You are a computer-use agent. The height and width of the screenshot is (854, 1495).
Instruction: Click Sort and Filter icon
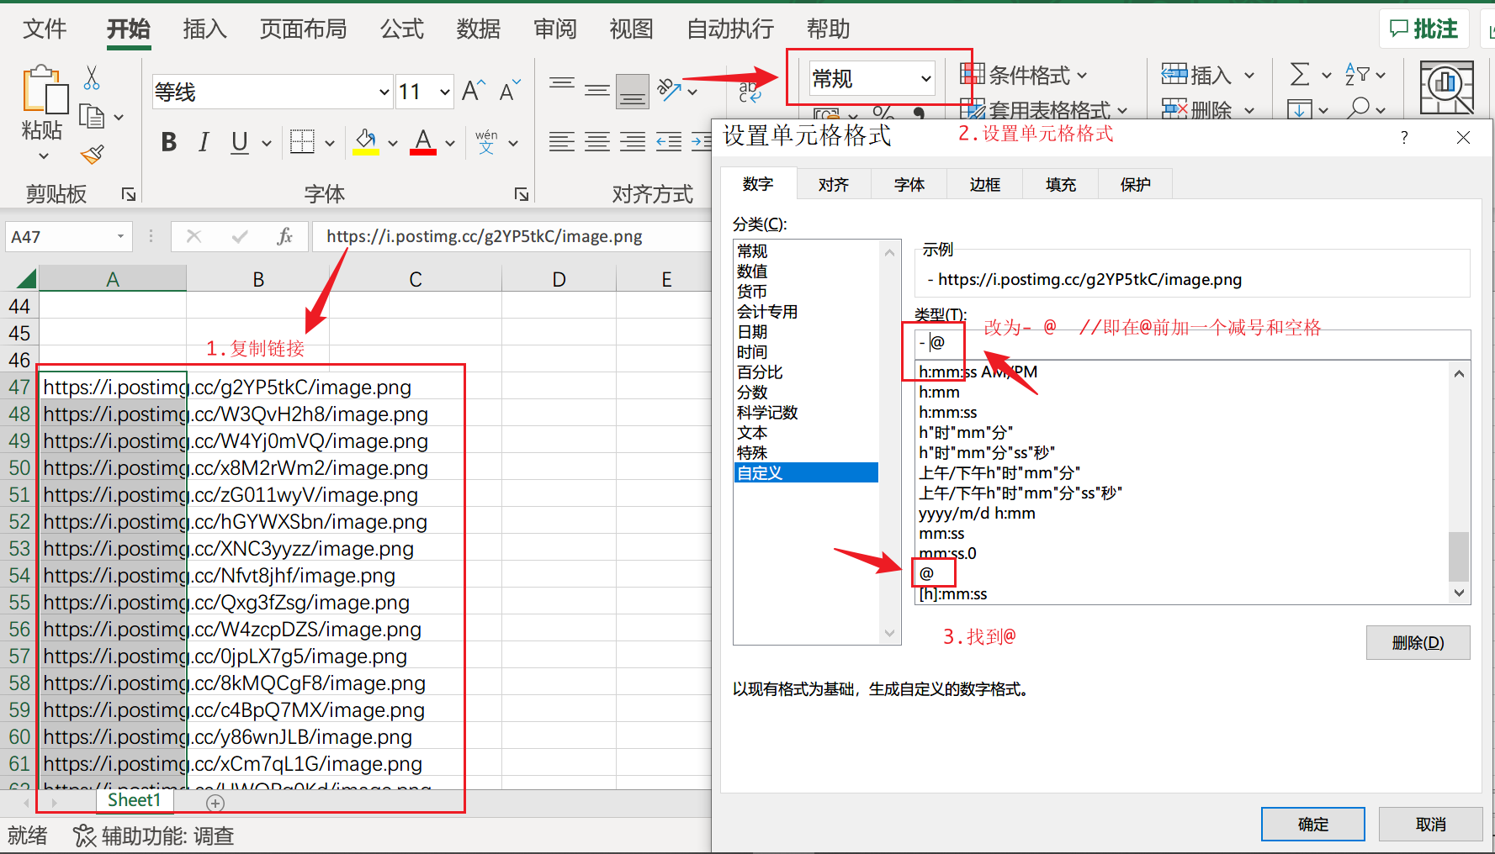tap(1357, 75)
